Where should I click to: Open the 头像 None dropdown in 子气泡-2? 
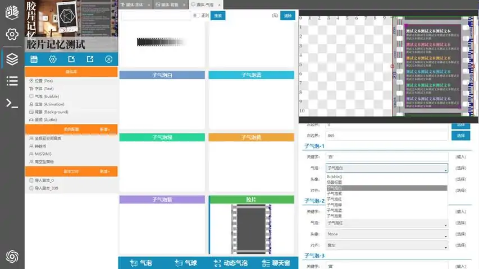(x=387, y=234)
